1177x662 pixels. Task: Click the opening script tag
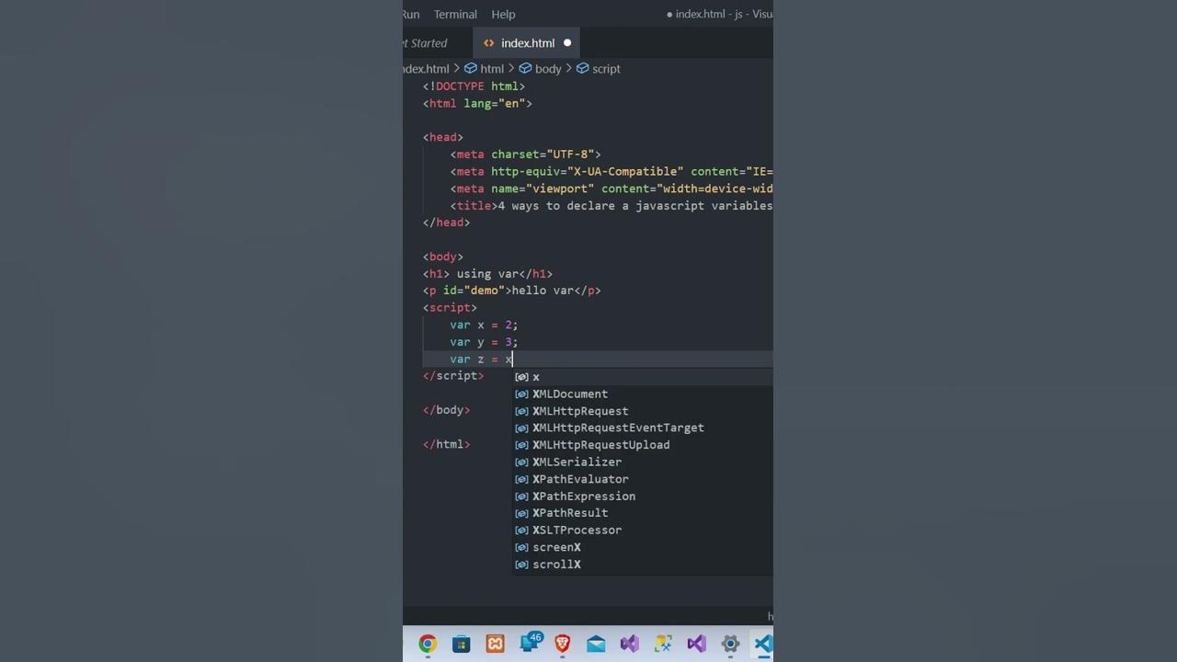coord(450,308)
